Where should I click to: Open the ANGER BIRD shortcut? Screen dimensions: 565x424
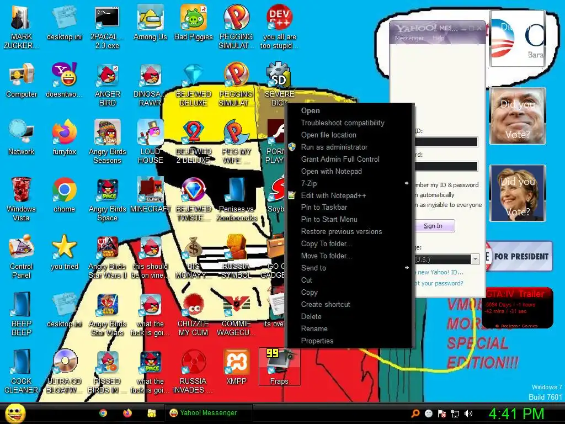click(108, 86)
